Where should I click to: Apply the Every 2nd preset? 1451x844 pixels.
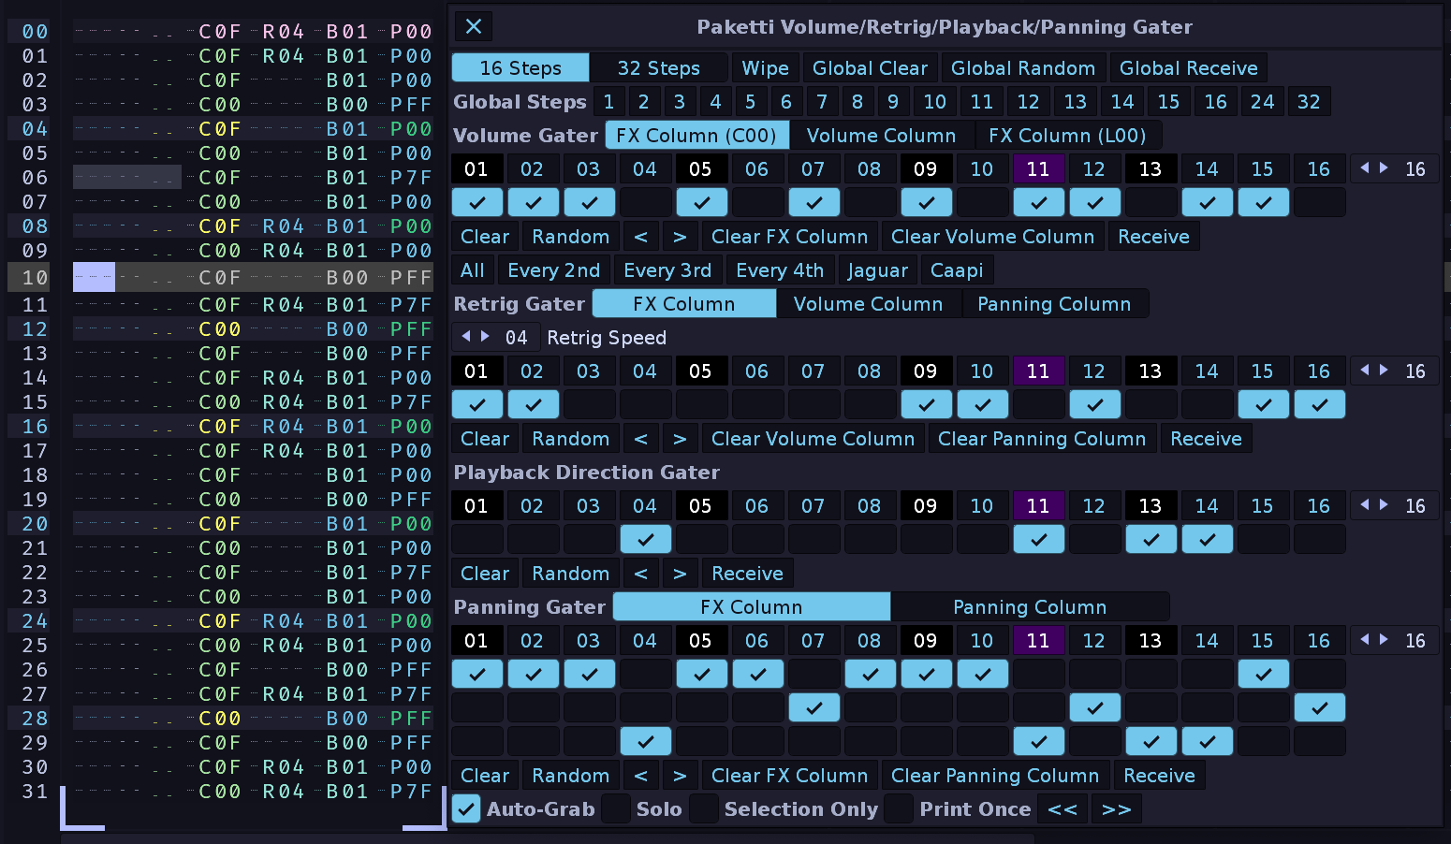(x=554, y=270)
